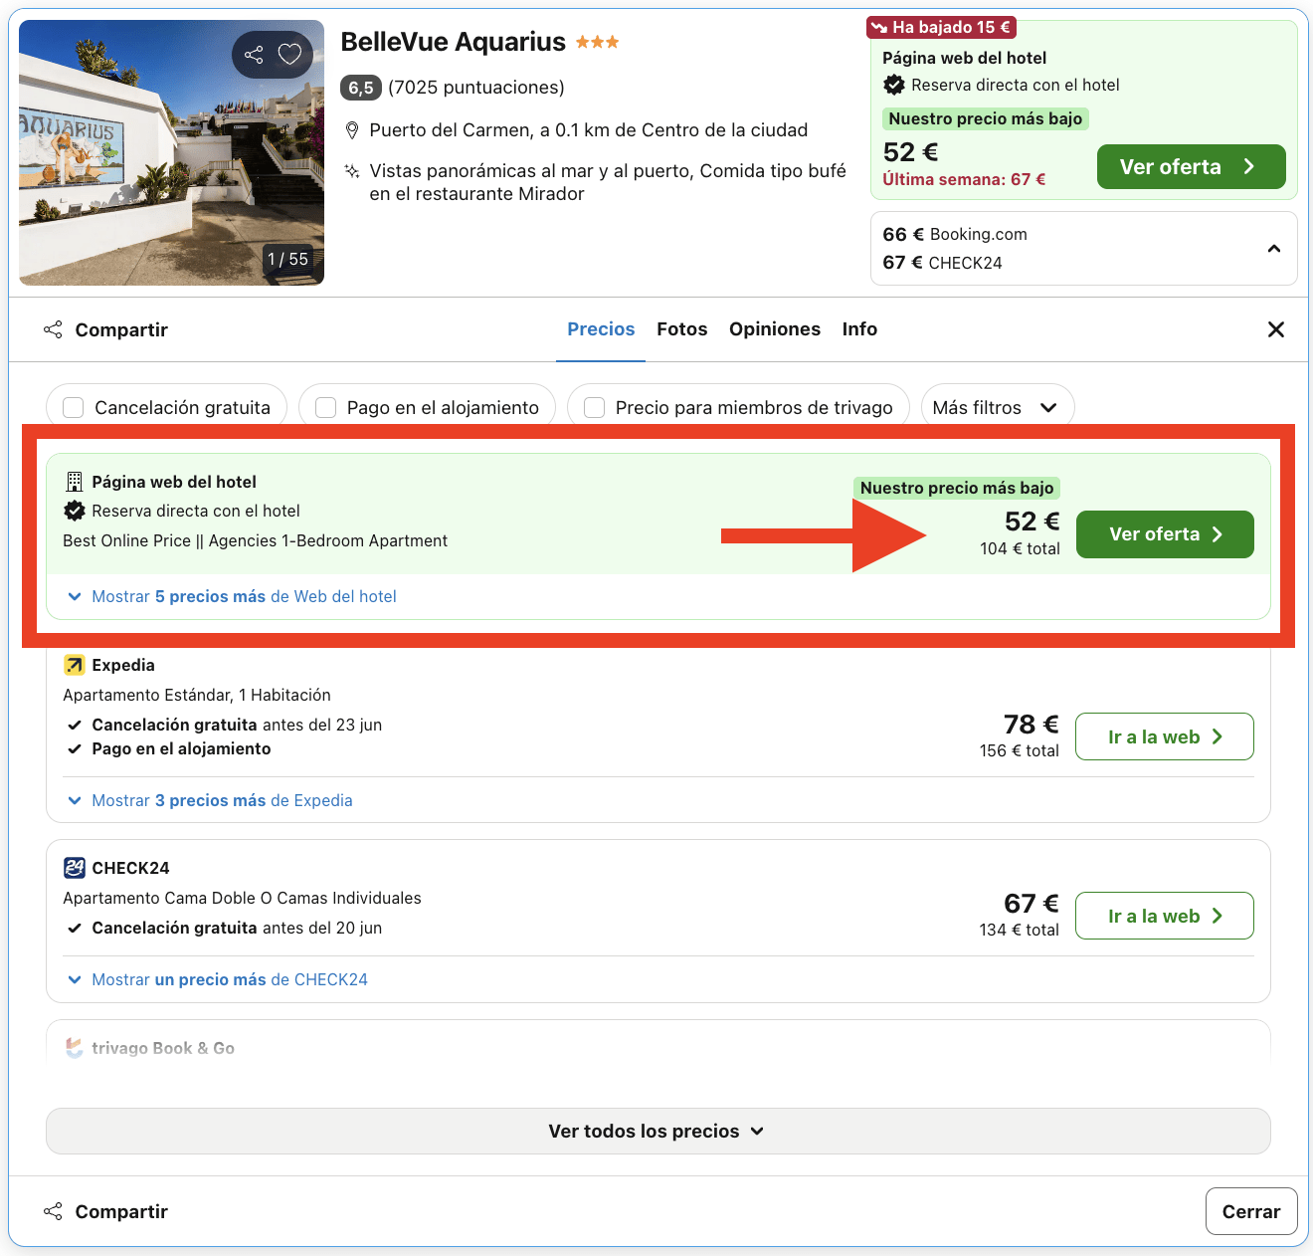This screenshot has height=1256, width=1313.
Task: Tick the Pago en el alojamiento checkbox
Action: pos(325,407)
